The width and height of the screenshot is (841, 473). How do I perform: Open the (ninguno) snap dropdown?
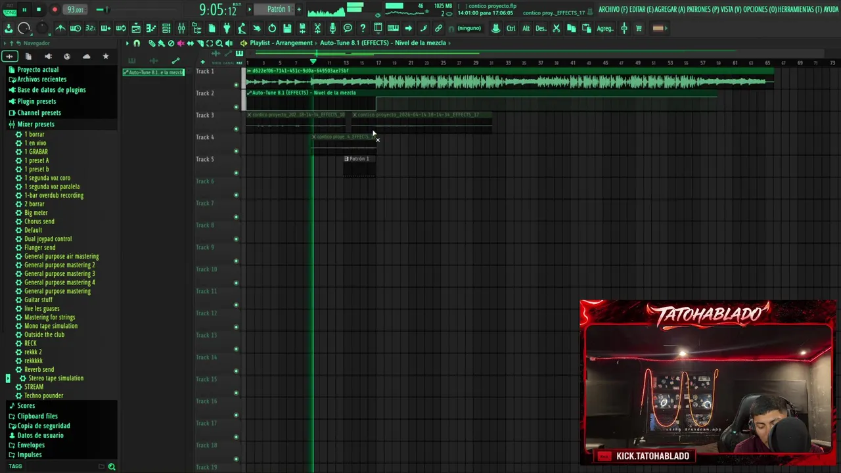(469, 28)
